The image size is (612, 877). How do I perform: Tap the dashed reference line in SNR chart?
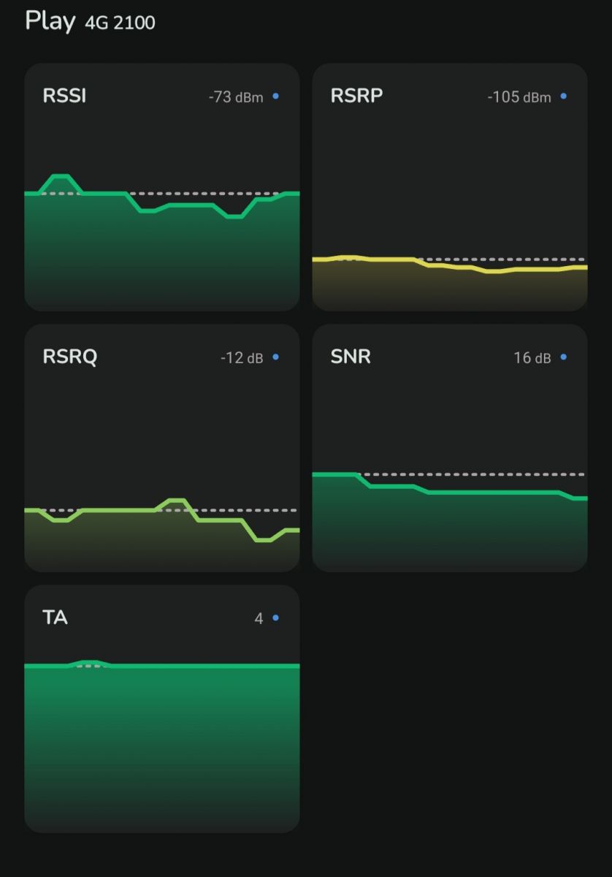point(475,474)
